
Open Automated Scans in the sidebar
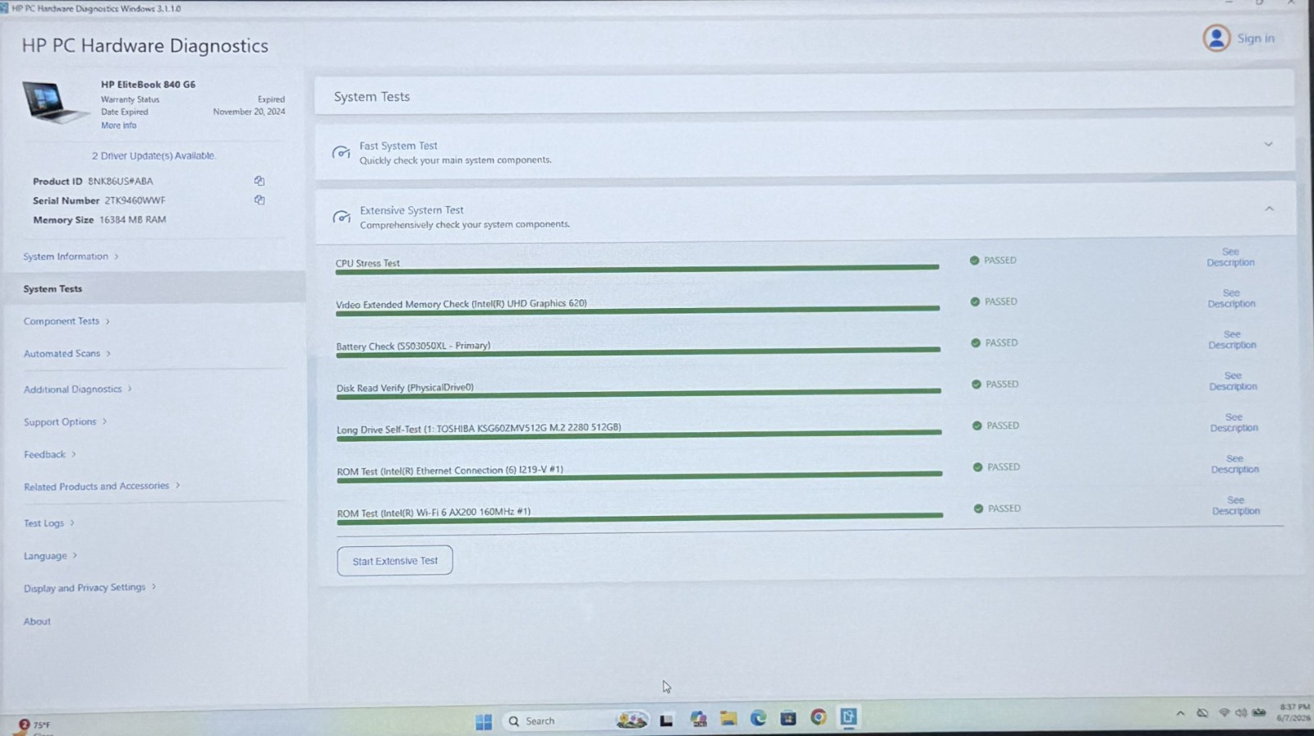(x=67, y=353)
